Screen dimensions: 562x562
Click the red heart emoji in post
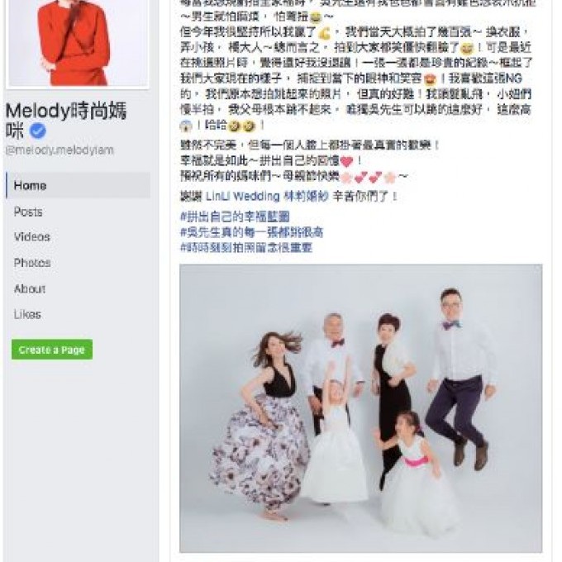click(x=346, y=161)
